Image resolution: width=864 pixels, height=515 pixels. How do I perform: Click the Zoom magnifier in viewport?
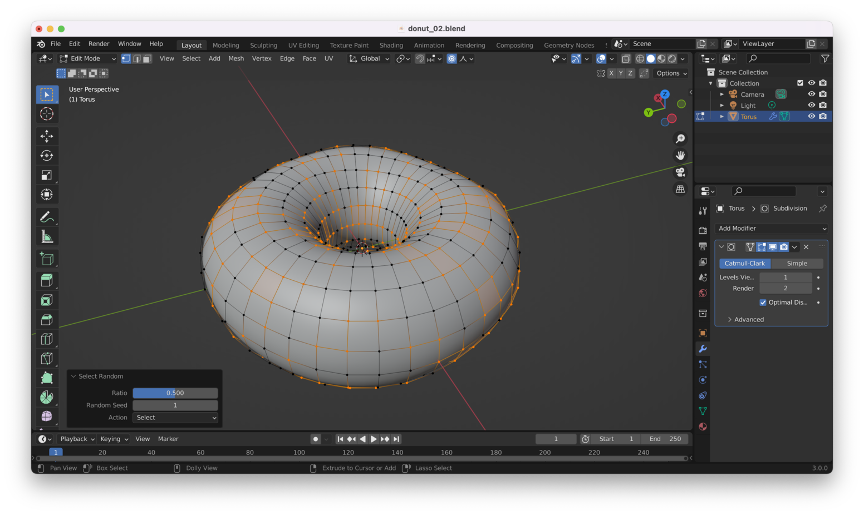click(x=680, y=138)
